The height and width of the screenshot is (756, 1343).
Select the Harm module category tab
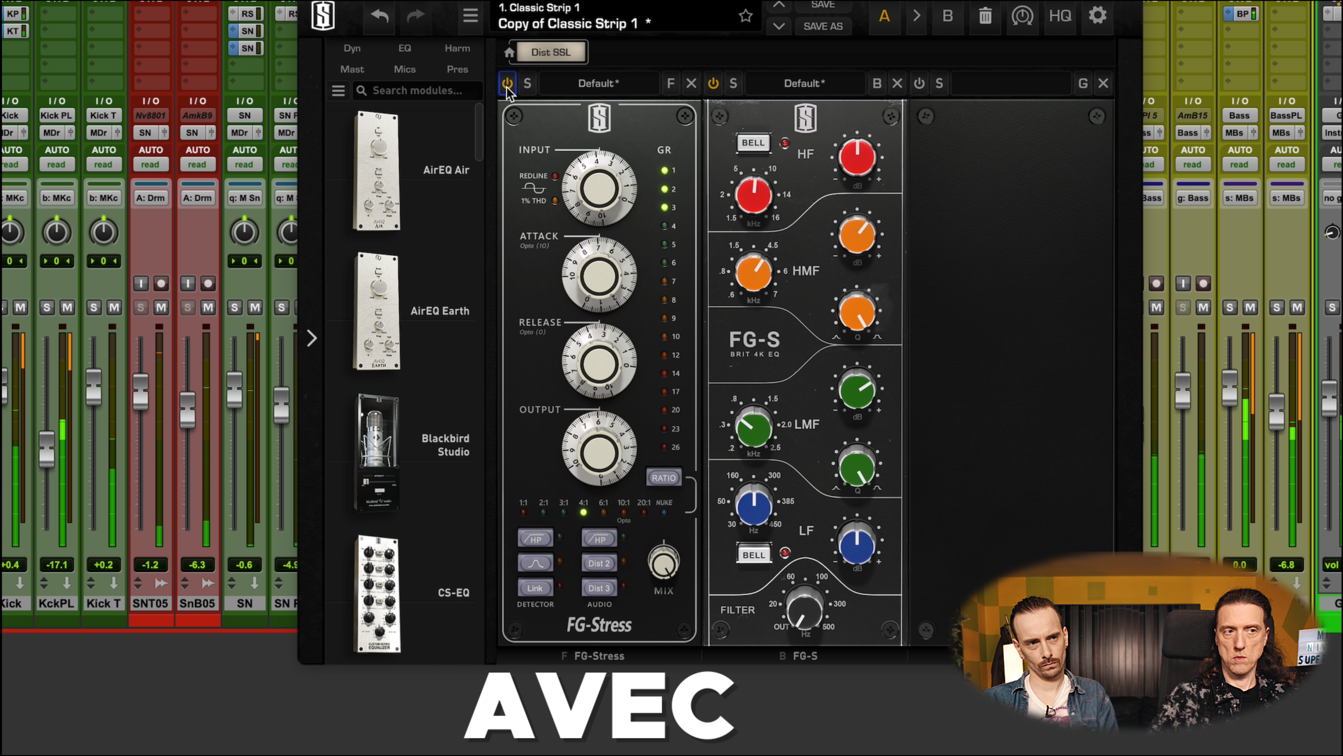(457, 48)
